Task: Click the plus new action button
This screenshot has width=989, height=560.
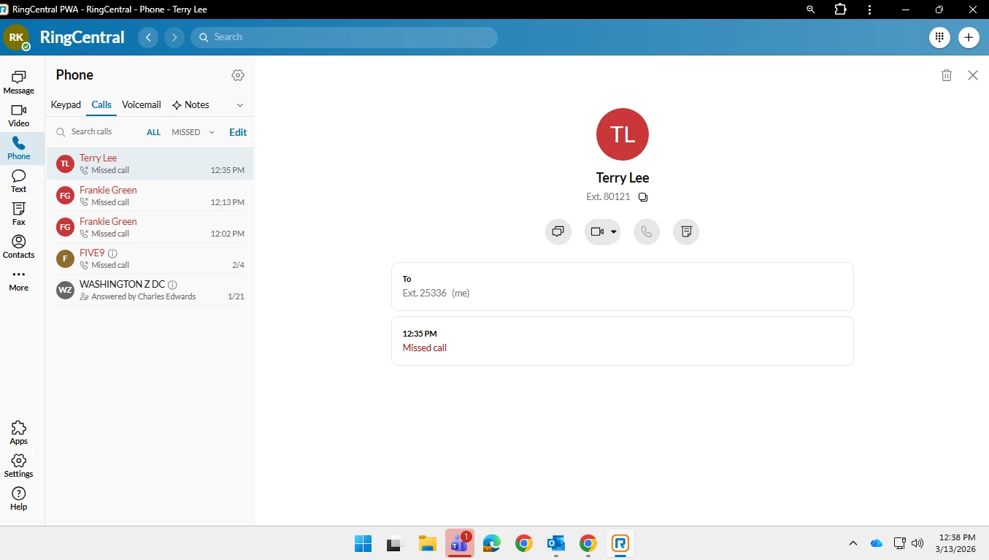Action: [x=969, y=37]
